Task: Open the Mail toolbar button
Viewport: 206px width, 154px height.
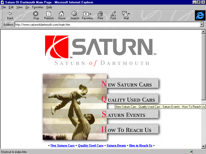Action: tap(126, 15)
